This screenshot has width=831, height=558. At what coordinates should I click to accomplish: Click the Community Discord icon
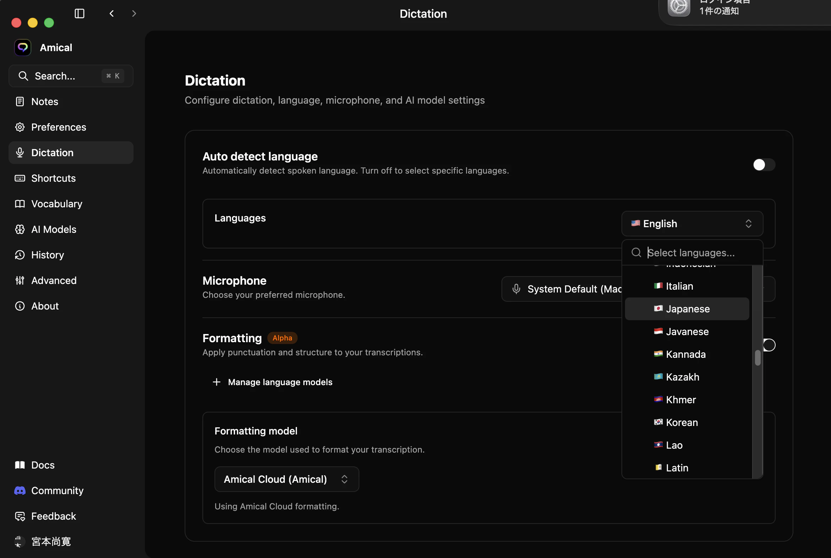[20, 491]
